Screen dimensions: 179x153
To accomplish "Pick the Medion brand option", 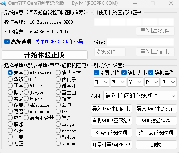I will click(x=58, y=137).
